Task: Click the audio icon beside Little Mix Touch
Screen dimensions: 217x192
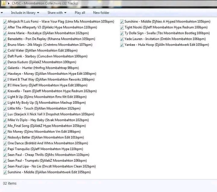Action: pyautogui.click(x=5, y=109)
